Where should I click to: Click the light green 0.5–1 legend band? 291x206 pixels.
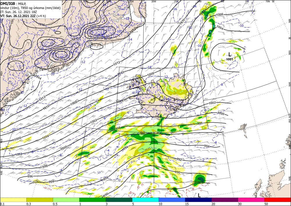click(x=66, y=200)
